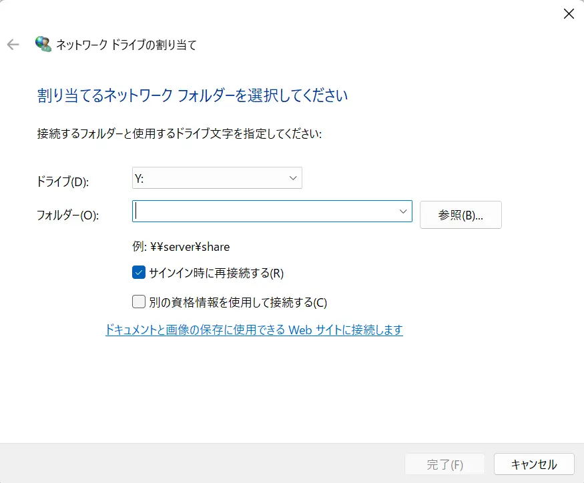Expand the フォルダー(O) folder dropdown arrow
This screenshot has width=584, height=483.
pyautogui.click(x=403, y=211)
